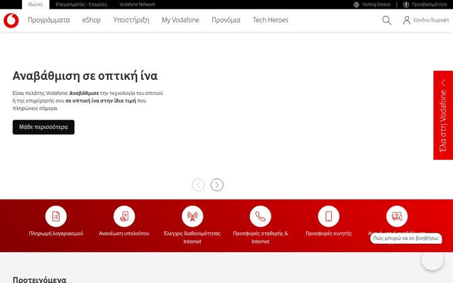Open the chat assistant bubble
This screenshot has width=453, height=283.
point(432,259)
